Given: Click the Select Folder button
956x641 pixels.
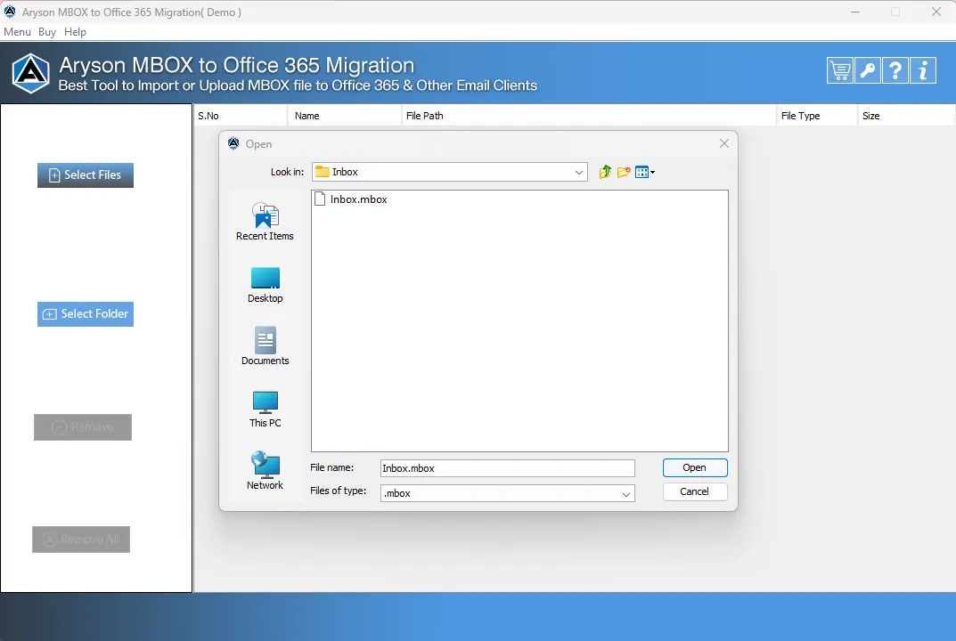Looking at the screenshot, I should 86,313.
